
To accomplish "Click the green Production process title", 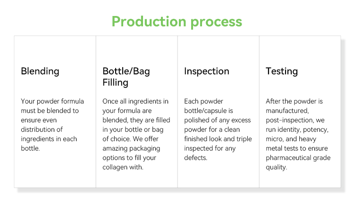I will 177,22.
